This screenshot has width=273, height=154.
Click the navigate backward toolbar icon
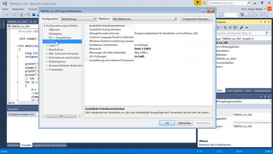[7, 15]
